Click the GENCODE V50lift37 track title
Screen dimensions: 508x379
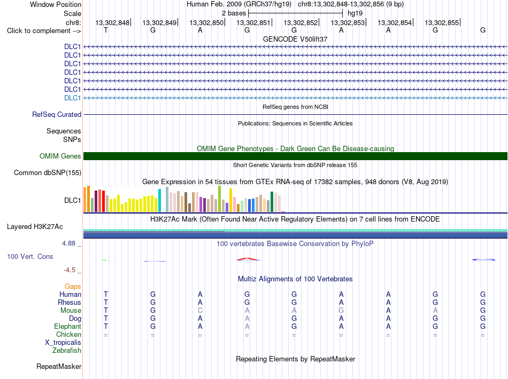pos(295,39)
